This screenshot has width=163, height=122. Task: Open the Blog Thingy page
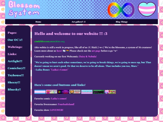[x=122, y=22]
